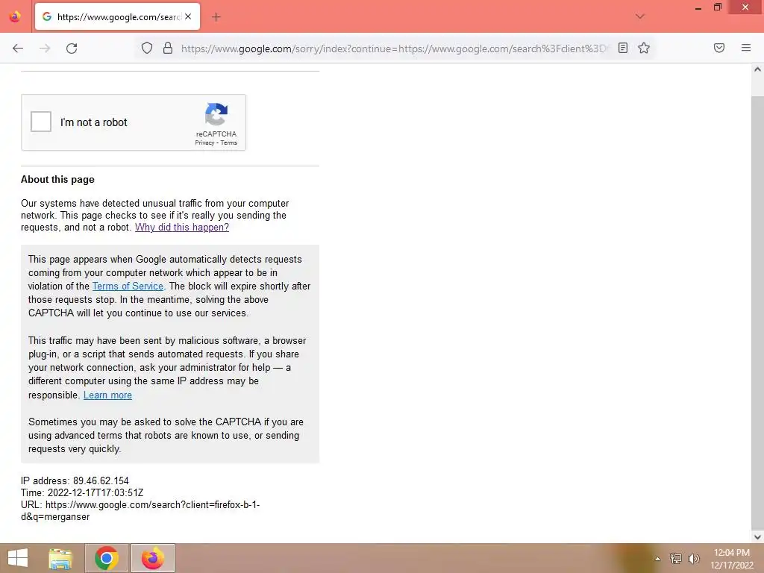Viewport: 764px width, 573px height.
Task: Click the reCAPTCHA logo icon
Action: click(216, 114)
